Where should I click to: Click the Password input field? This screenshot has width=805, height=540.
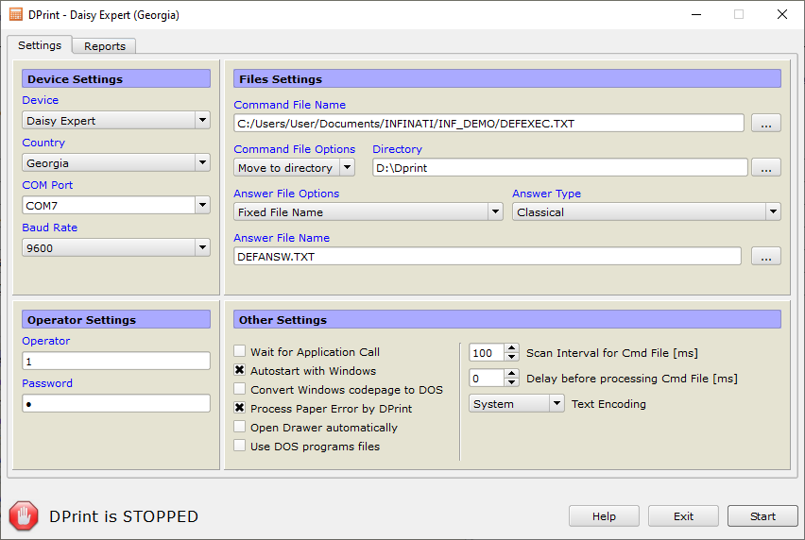[116, 404]
